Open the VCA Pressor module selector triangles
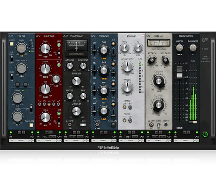This screenshot has width=216, height=196. point(66,36)
